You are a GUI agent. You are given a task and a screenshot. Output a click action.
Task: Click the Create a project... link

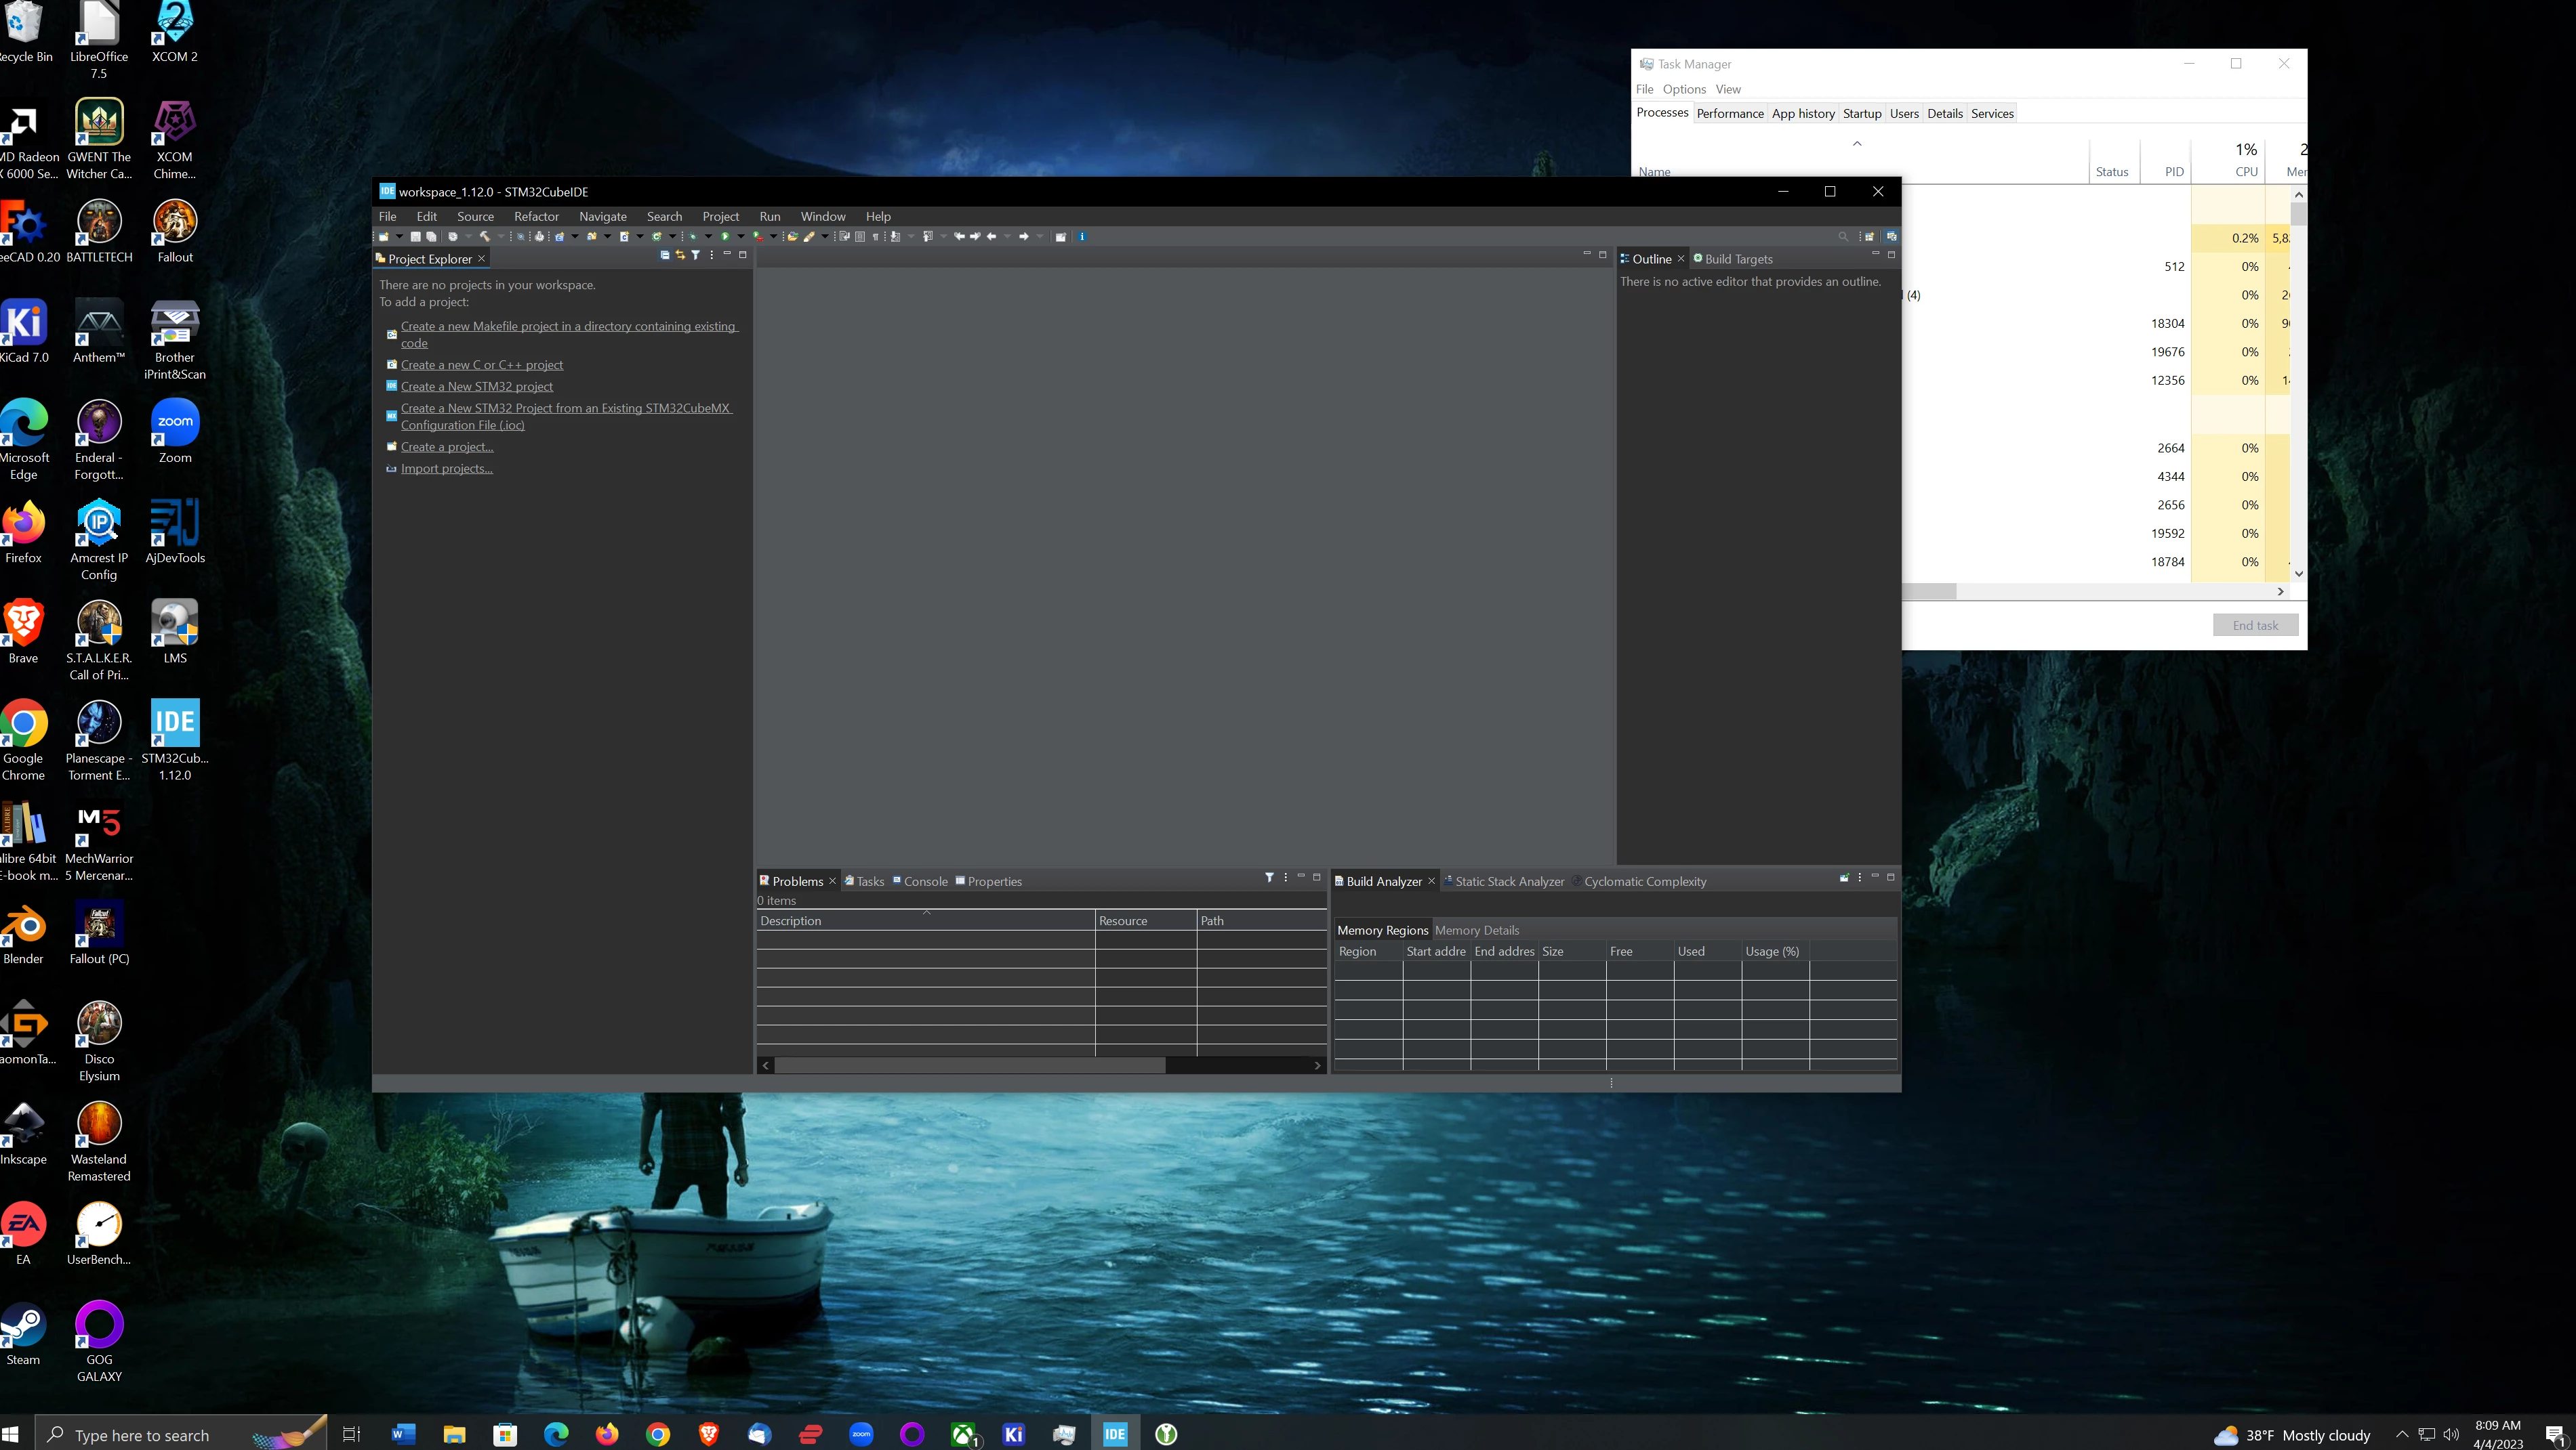pos(447,447)
